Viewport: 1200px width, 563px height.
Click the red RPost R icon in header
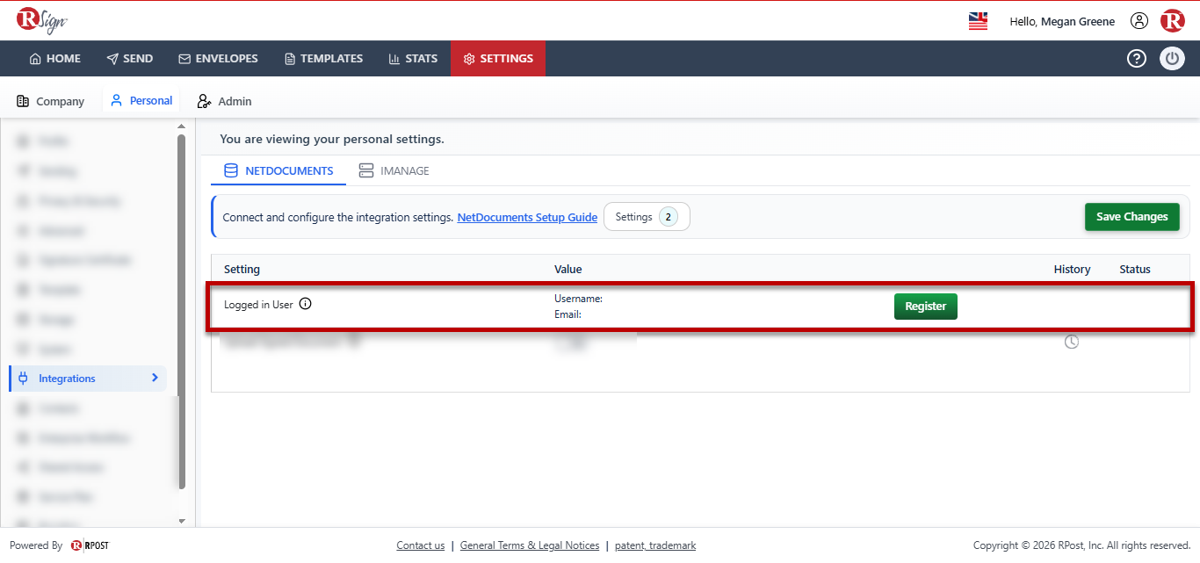(1172, 20)
